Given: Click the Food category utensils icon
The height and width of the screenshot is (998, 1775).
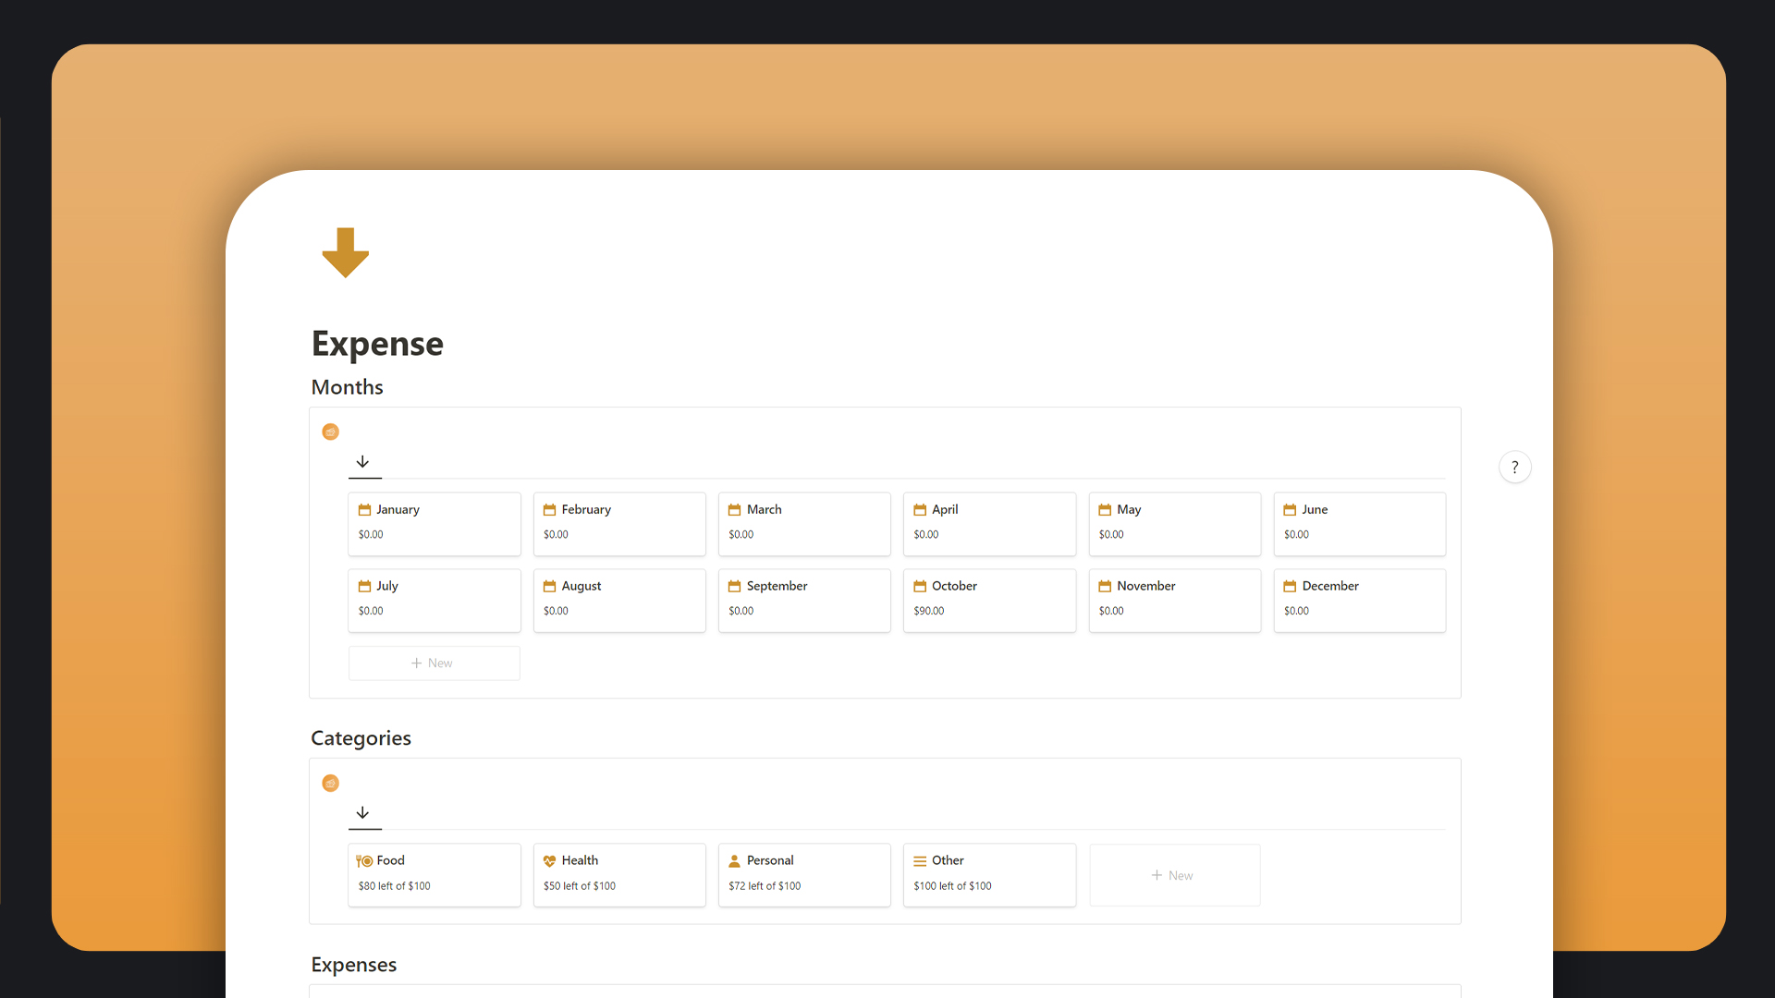Looking at the screenshot, I should 364,860.
